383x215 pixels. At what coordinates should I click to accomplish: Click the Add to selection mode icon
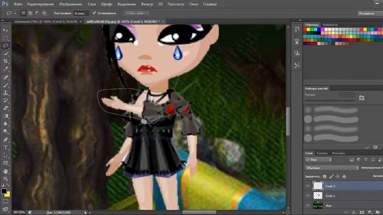[31, 13]
